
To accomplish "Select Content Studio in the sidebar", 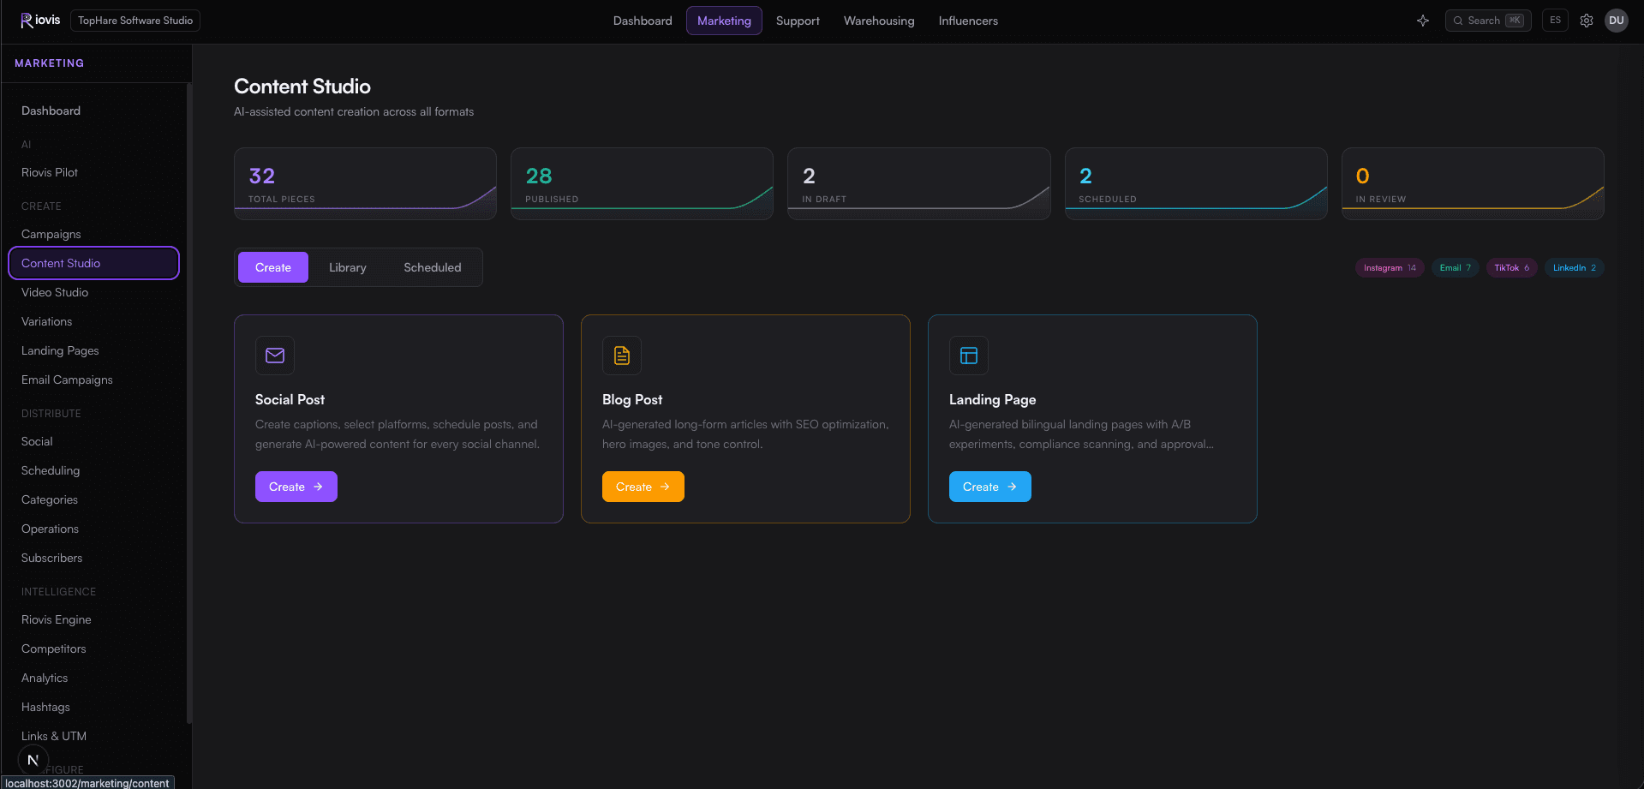I will coord(93,263).
